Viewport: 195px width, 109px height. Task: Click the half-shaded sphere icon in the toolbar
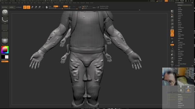(47, 7)
